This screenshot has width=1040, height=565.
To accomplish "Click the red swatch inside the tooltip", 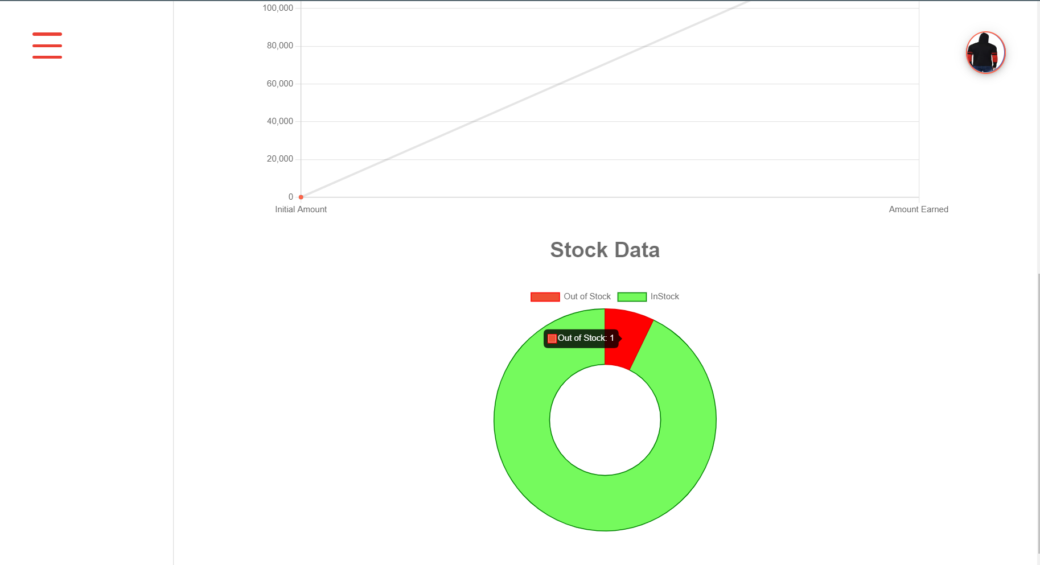I will coord(551,338).
